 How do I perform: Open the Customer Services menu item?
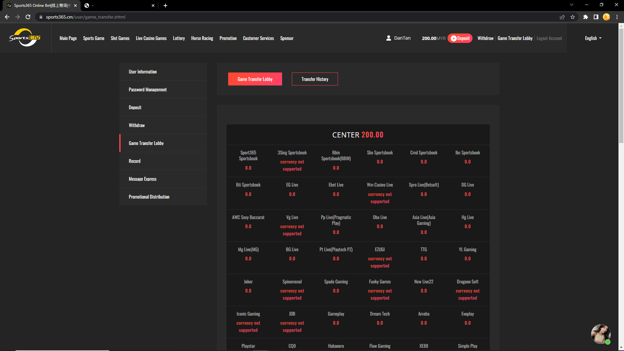click(x=258, y=38)
